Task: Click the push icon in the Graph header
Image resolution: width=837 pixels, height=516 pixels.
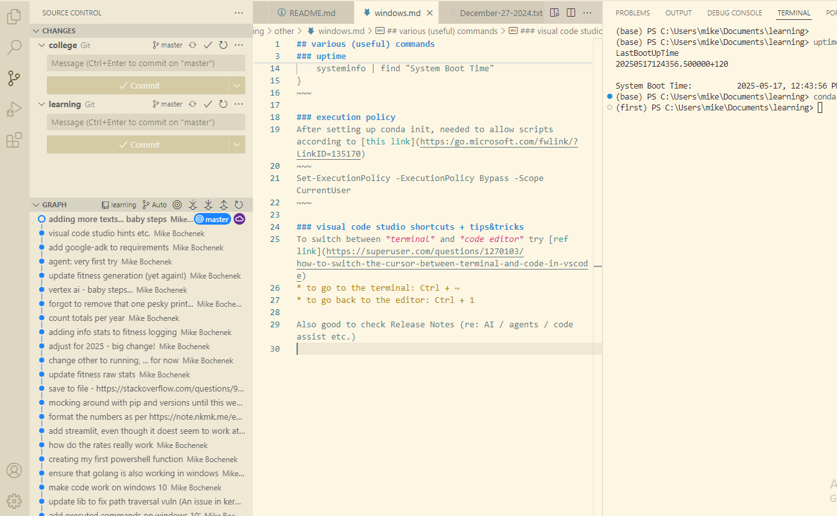Action: [x=223, y=204]
